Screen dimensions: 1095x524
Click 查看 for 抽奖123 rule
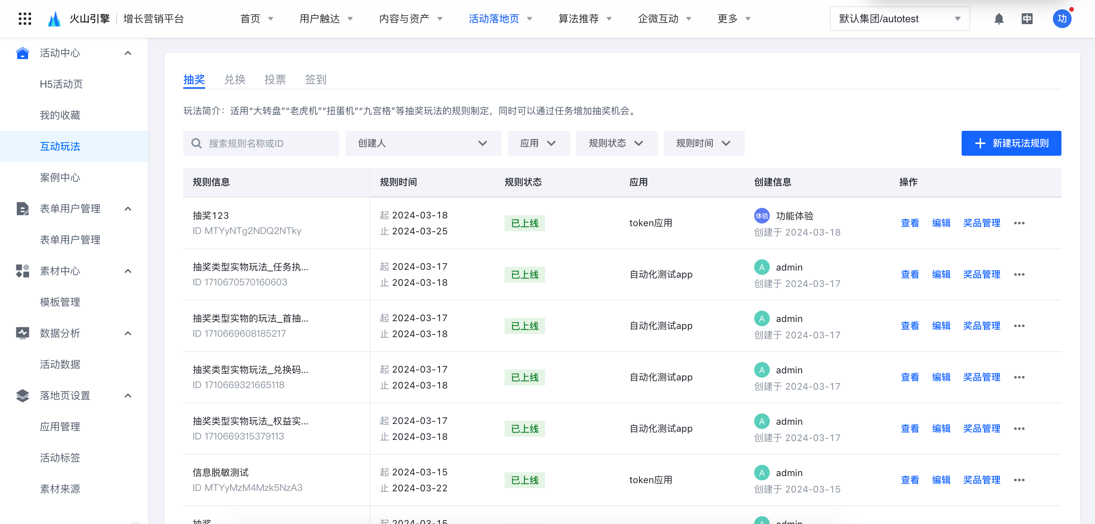pyautogui.click(x=910, y=223)
